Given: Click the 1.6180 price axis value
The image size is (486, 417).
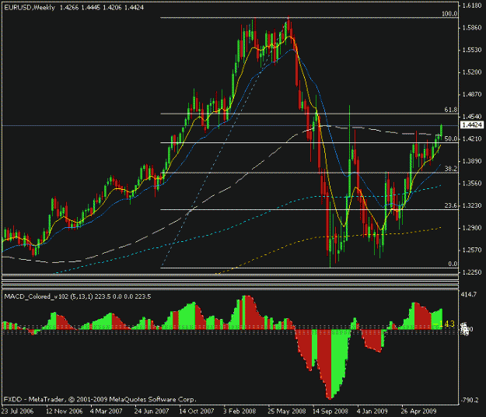Looking at the screenshot, I should (472, 5).
